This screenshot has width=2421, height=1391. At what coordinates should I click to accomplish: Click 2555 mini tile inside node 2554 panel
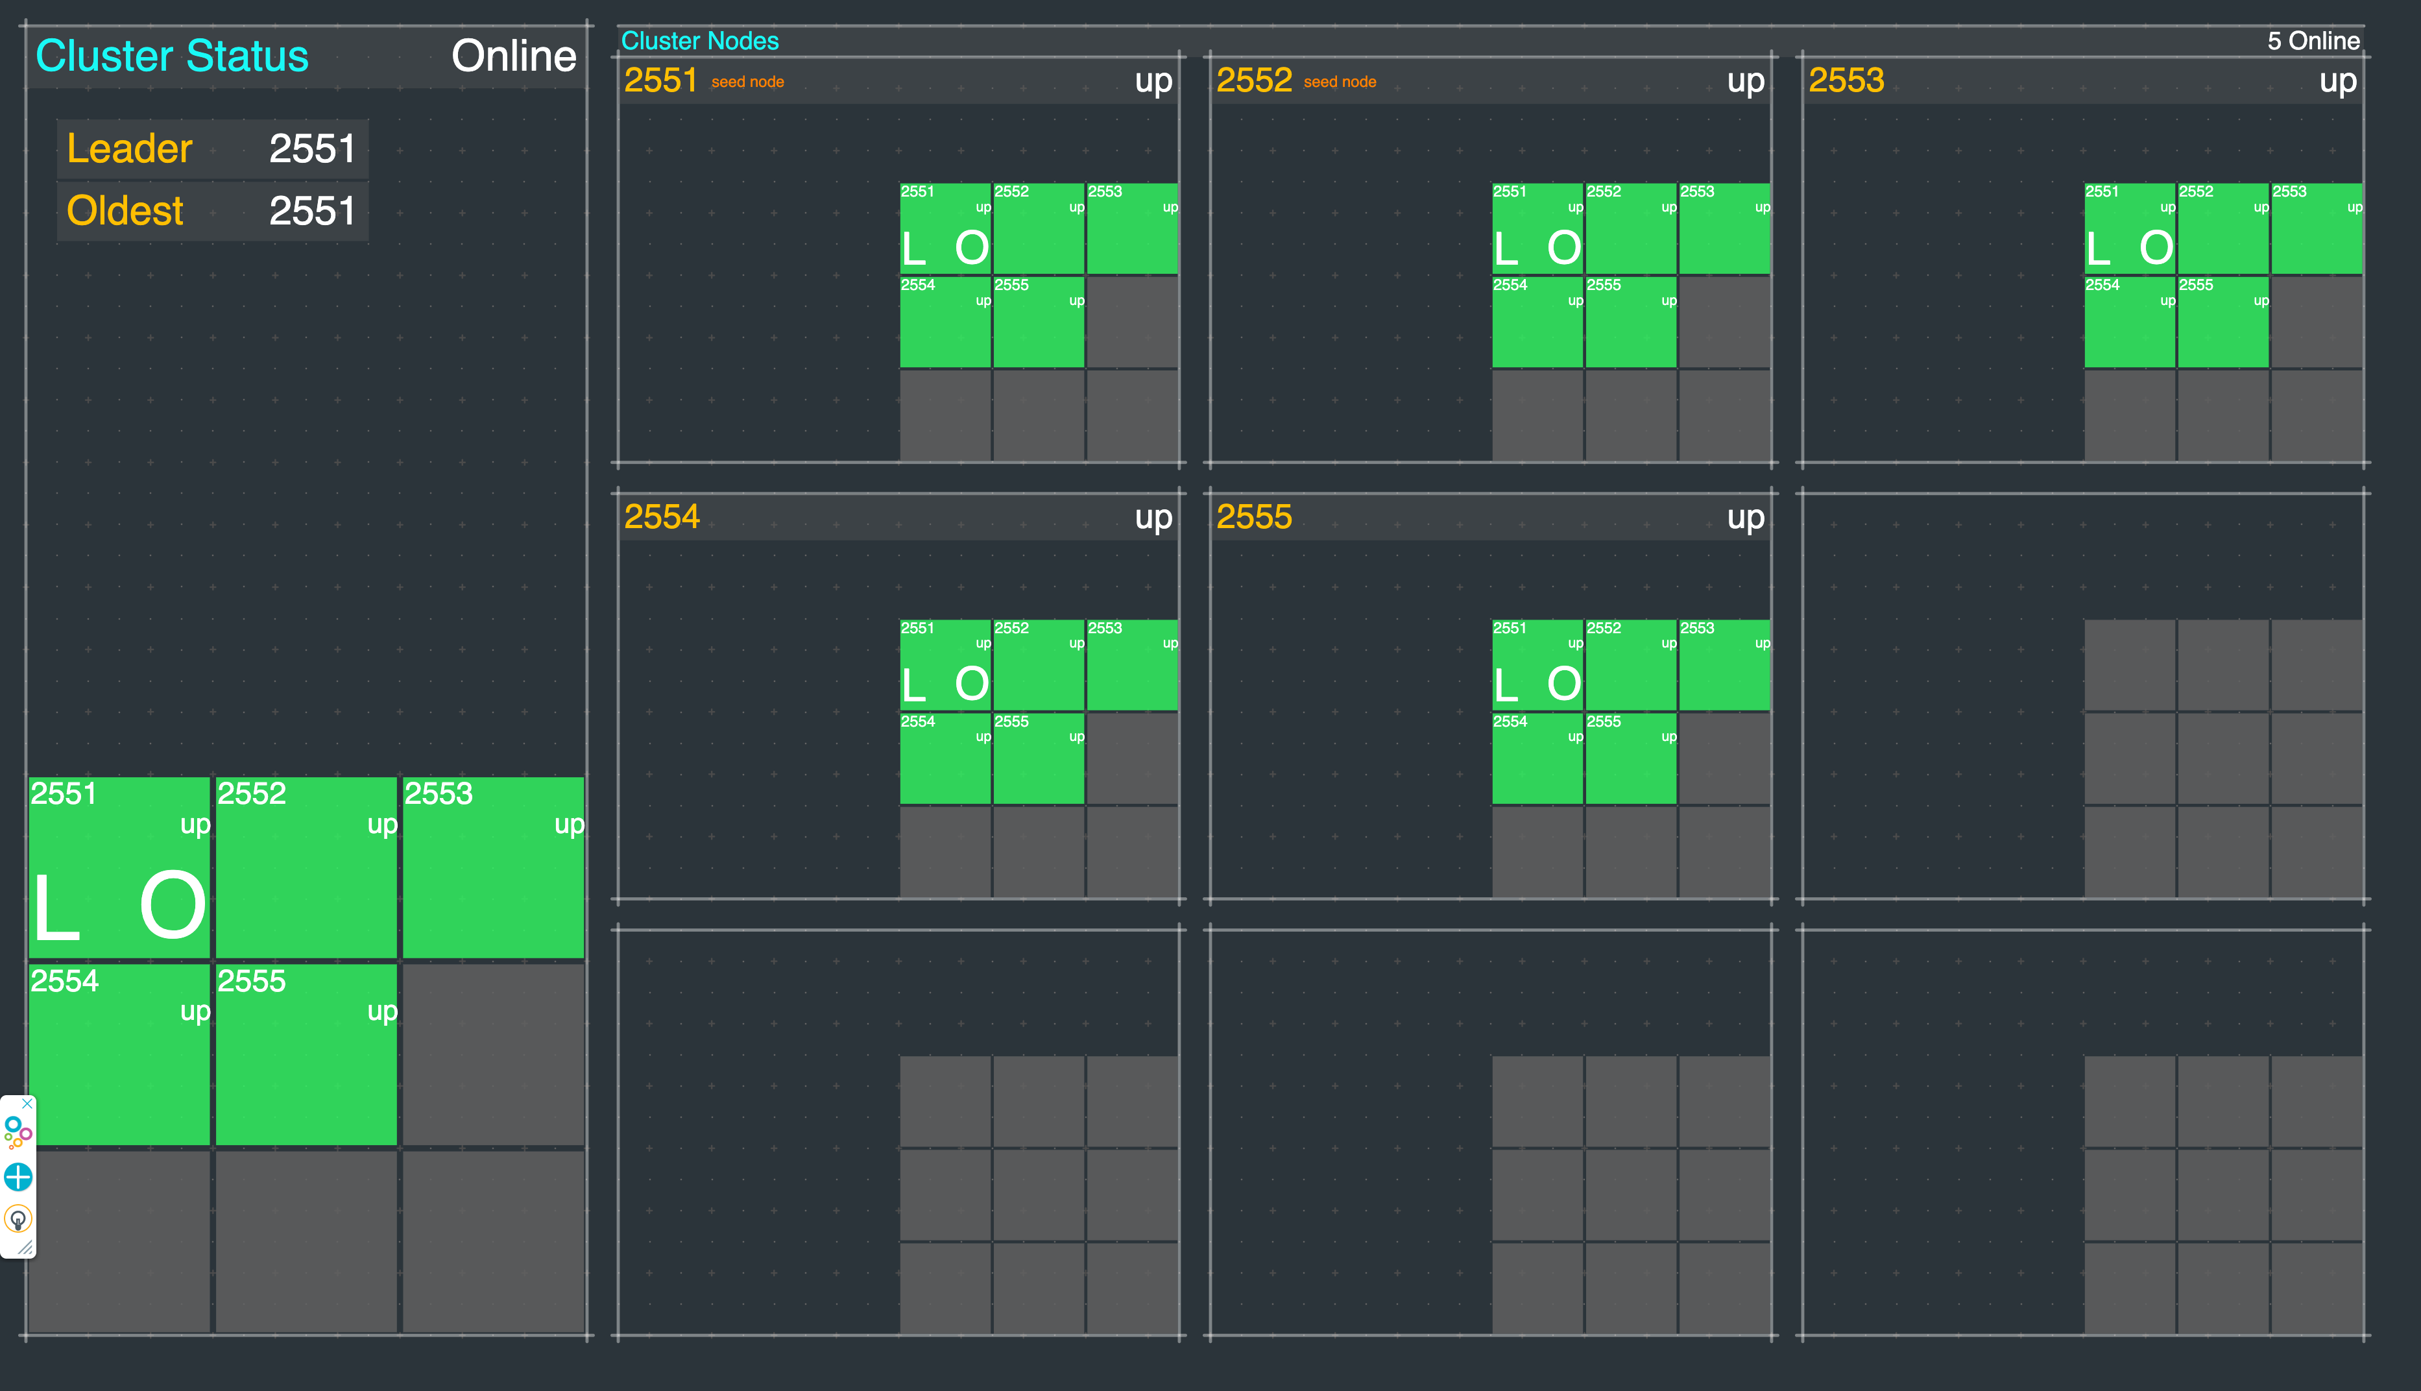[1038, 758]
